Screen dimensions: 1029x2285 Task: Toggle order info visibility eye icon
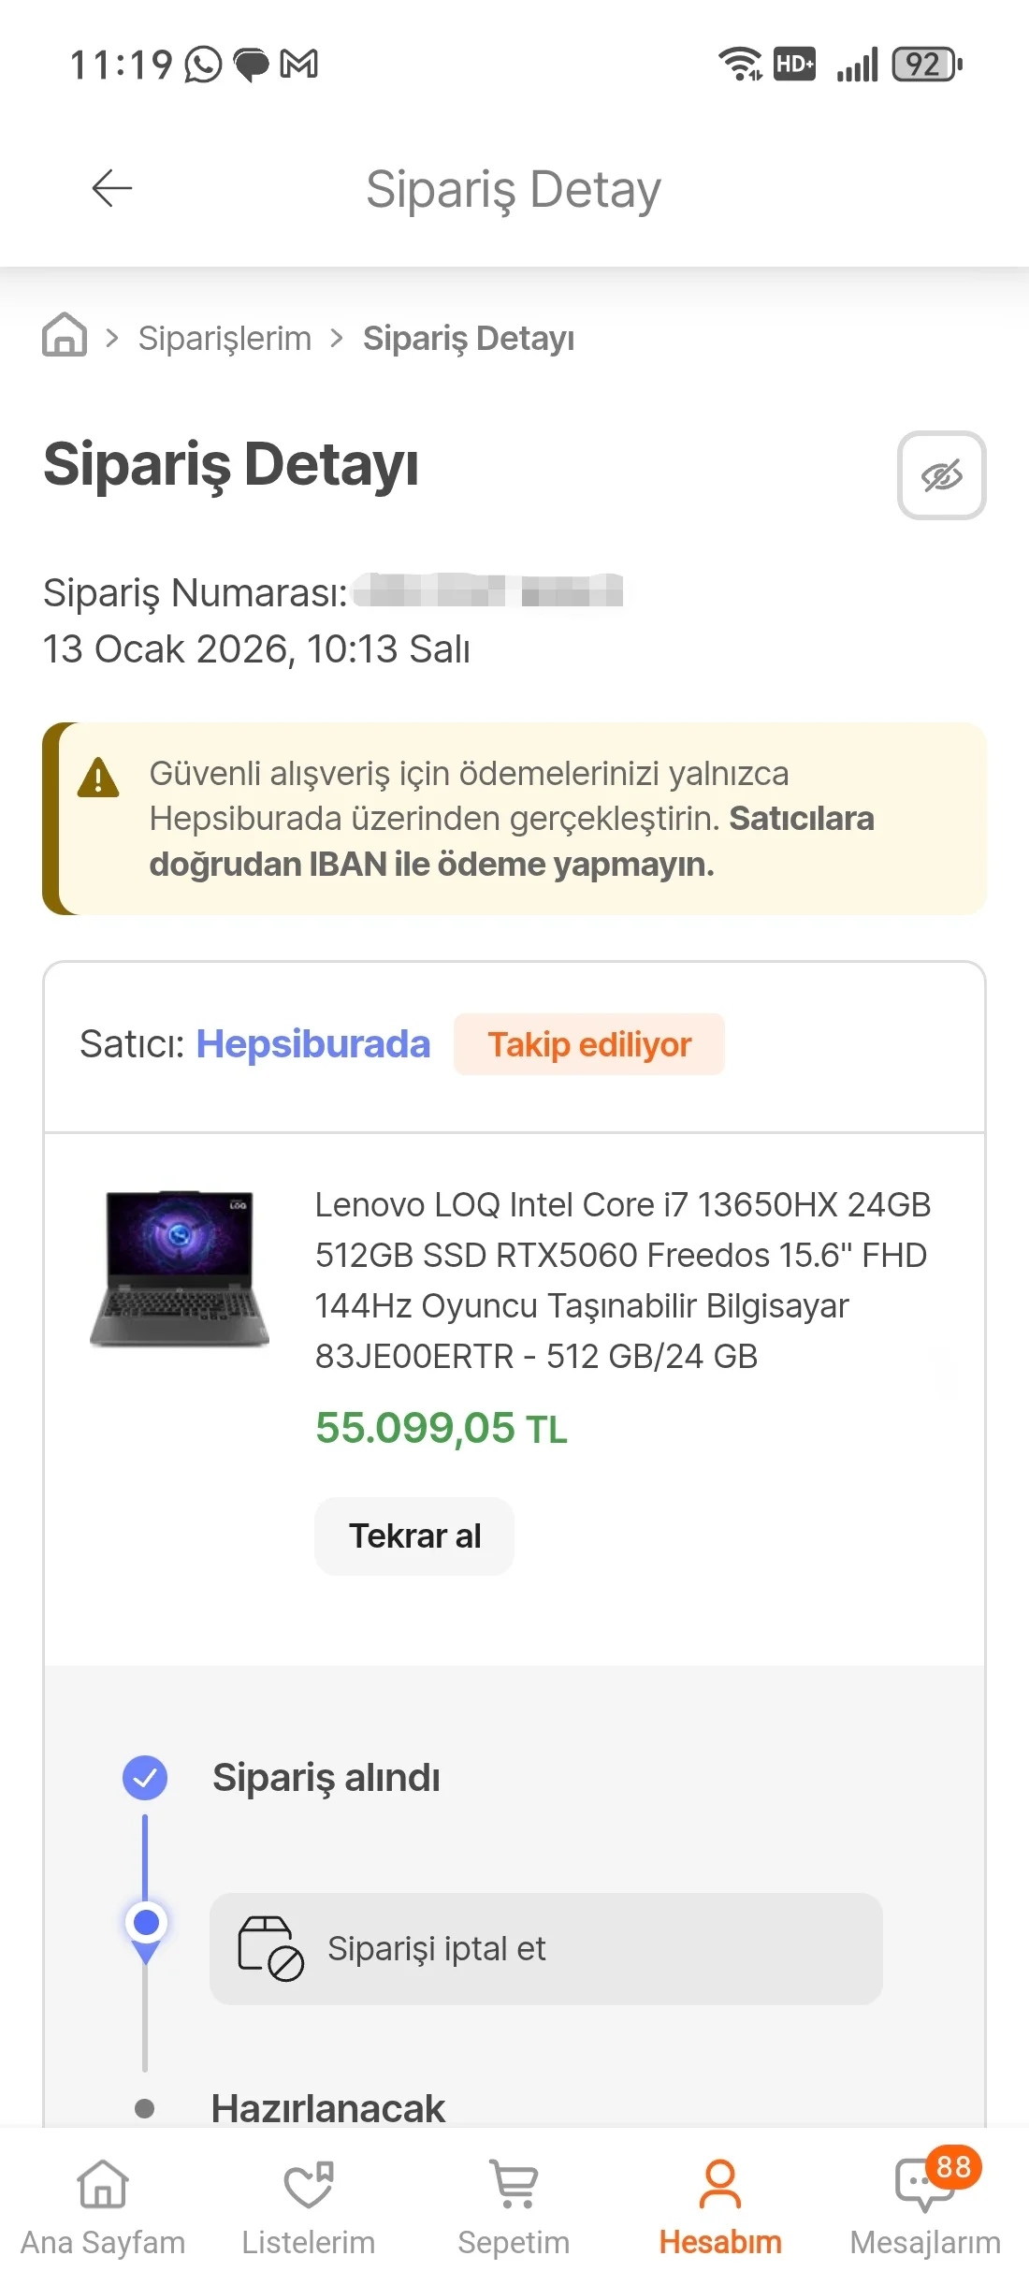pos(941,475)
